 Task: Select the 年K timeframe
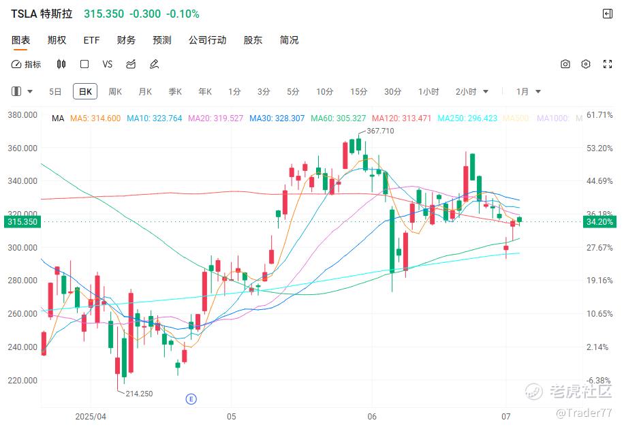tap(205, 91)
